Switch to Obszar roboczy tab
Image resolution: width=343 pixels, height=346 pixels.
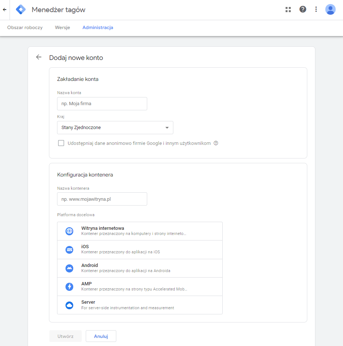25,28
